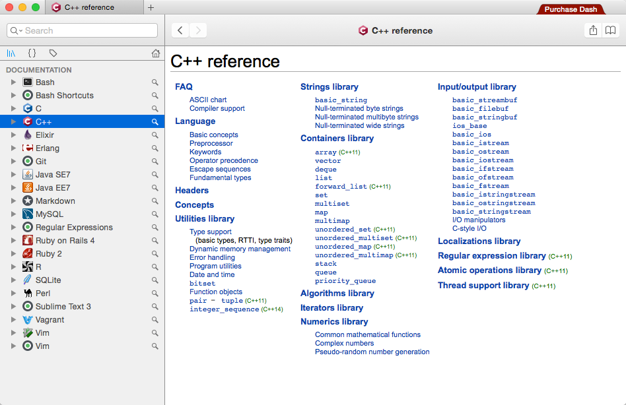Open the basic_string link

click(341, 100)
